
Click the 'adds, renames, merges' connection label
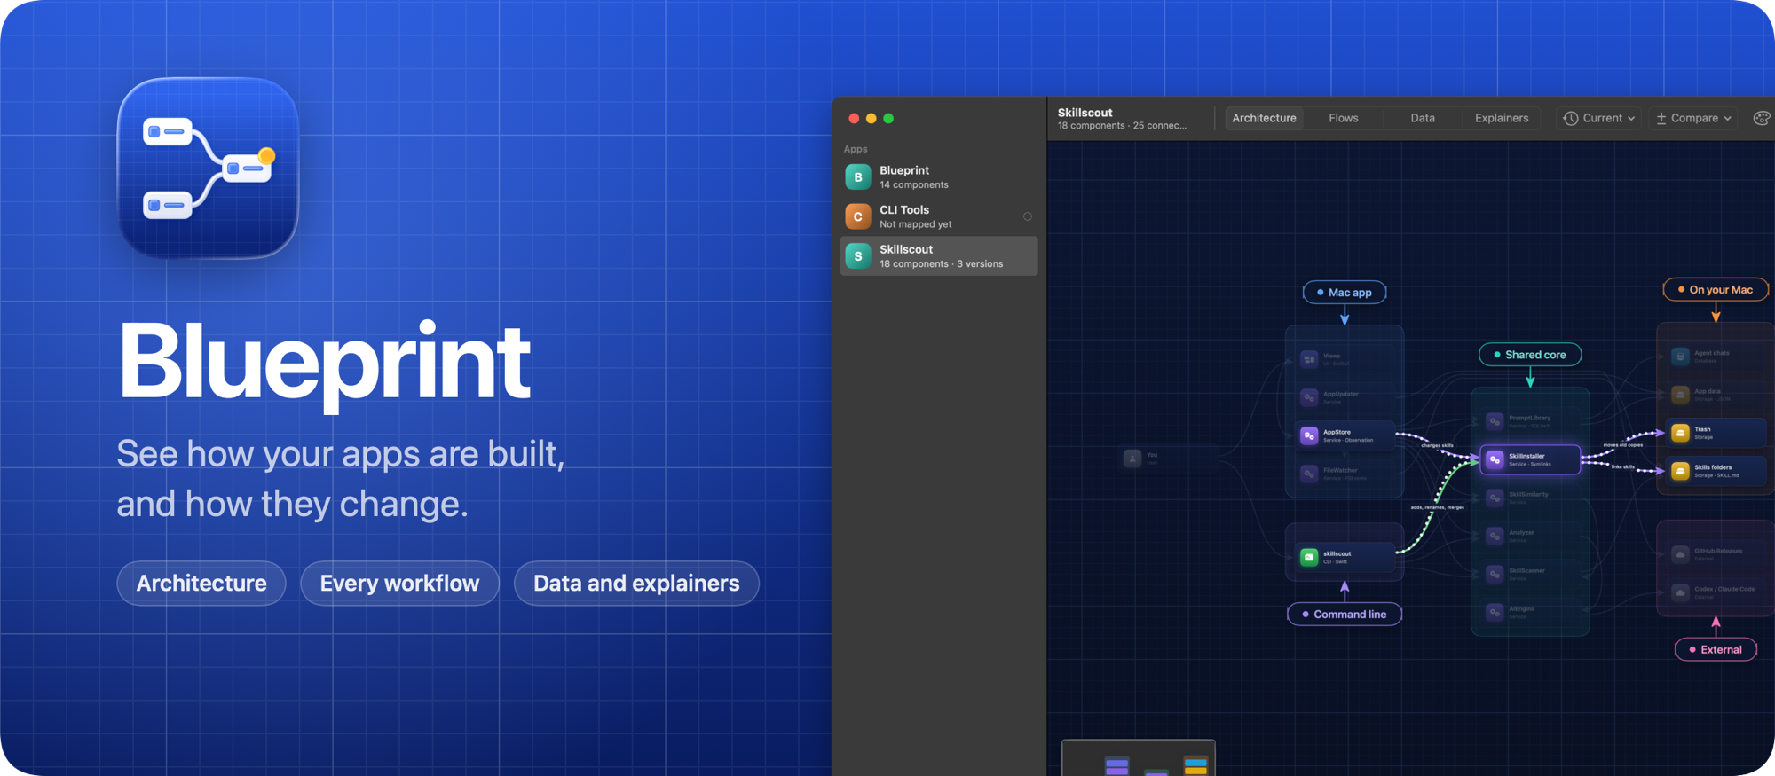pyautogui.click(x=1437, y=507)
